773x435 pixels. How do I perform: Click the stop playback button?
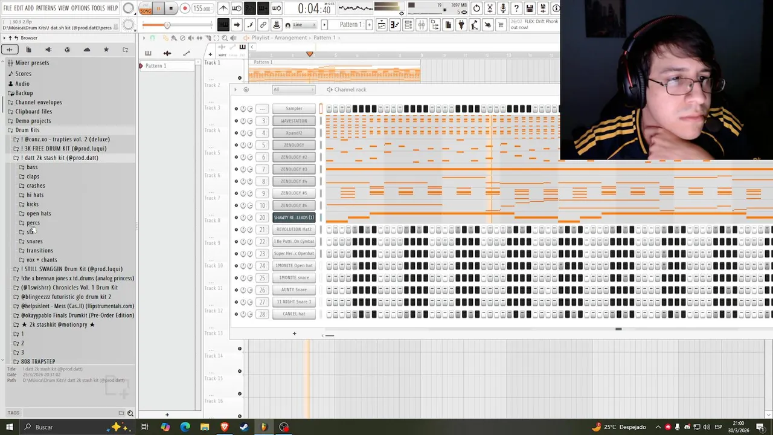click(171, 8)
